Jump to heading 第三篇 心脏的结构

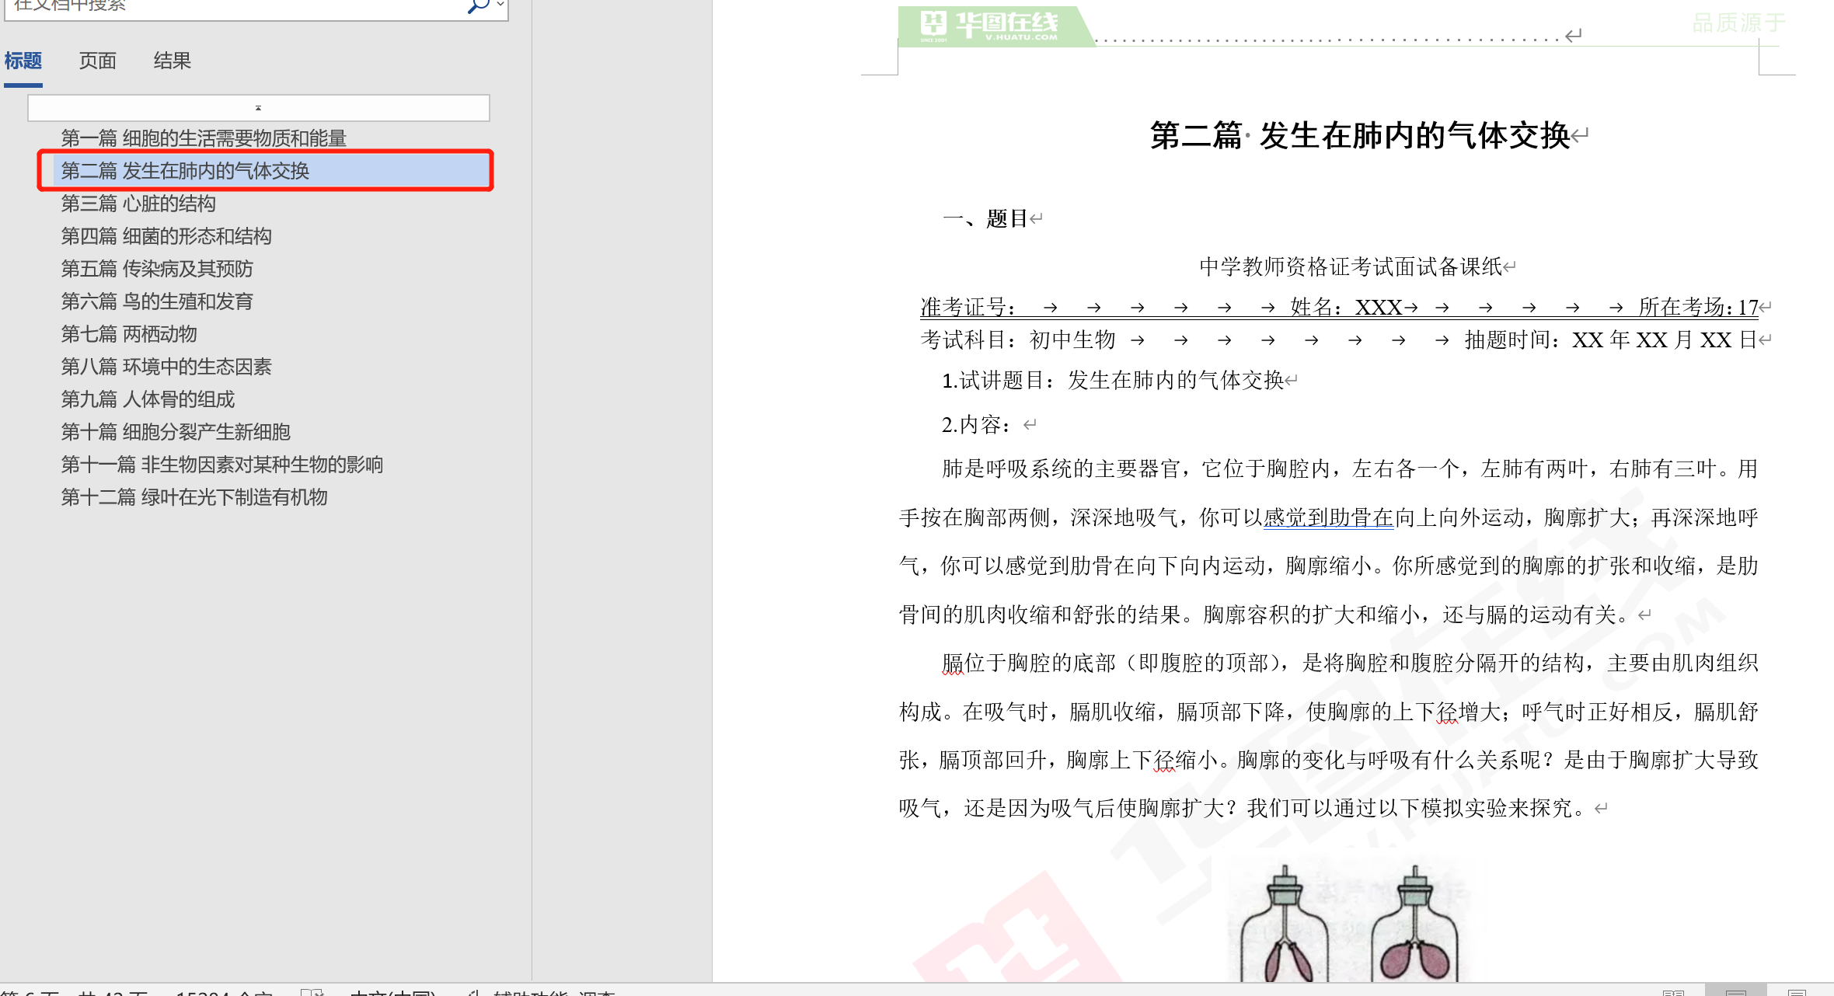tap(138, 204)
